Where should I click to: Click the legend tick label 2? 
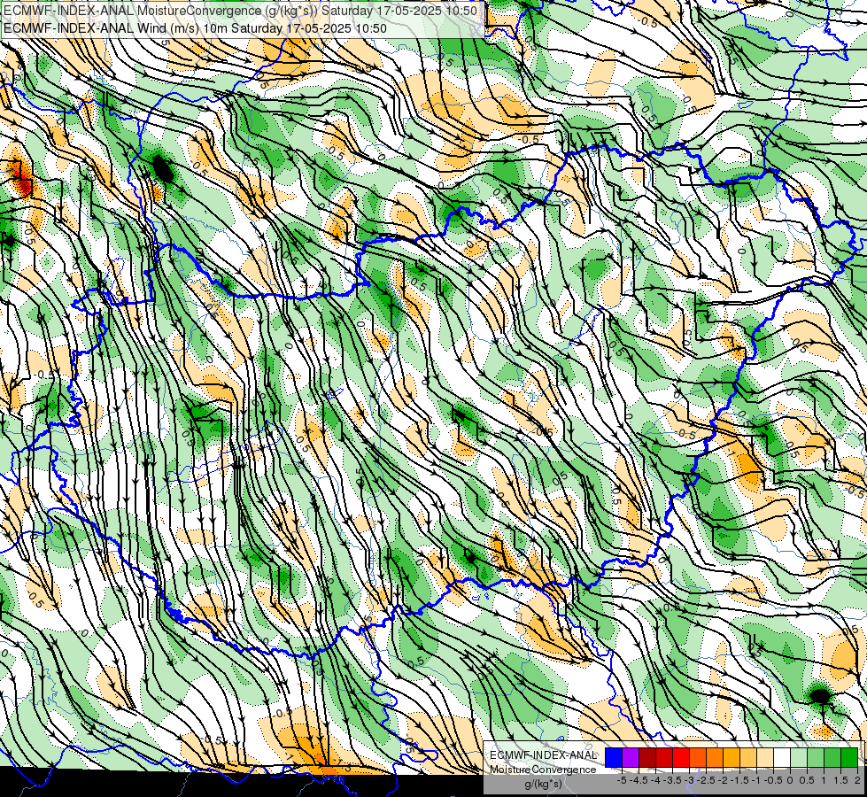[857, 780]
